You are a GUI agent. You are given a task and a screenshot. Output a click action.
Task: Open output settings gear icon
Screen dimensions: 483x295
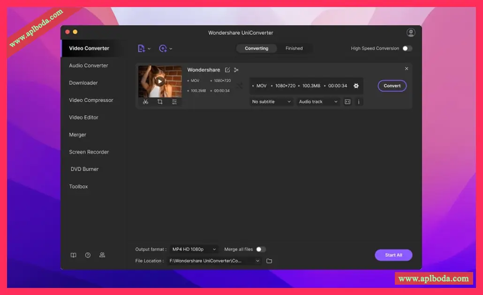(x=356, y=86)
